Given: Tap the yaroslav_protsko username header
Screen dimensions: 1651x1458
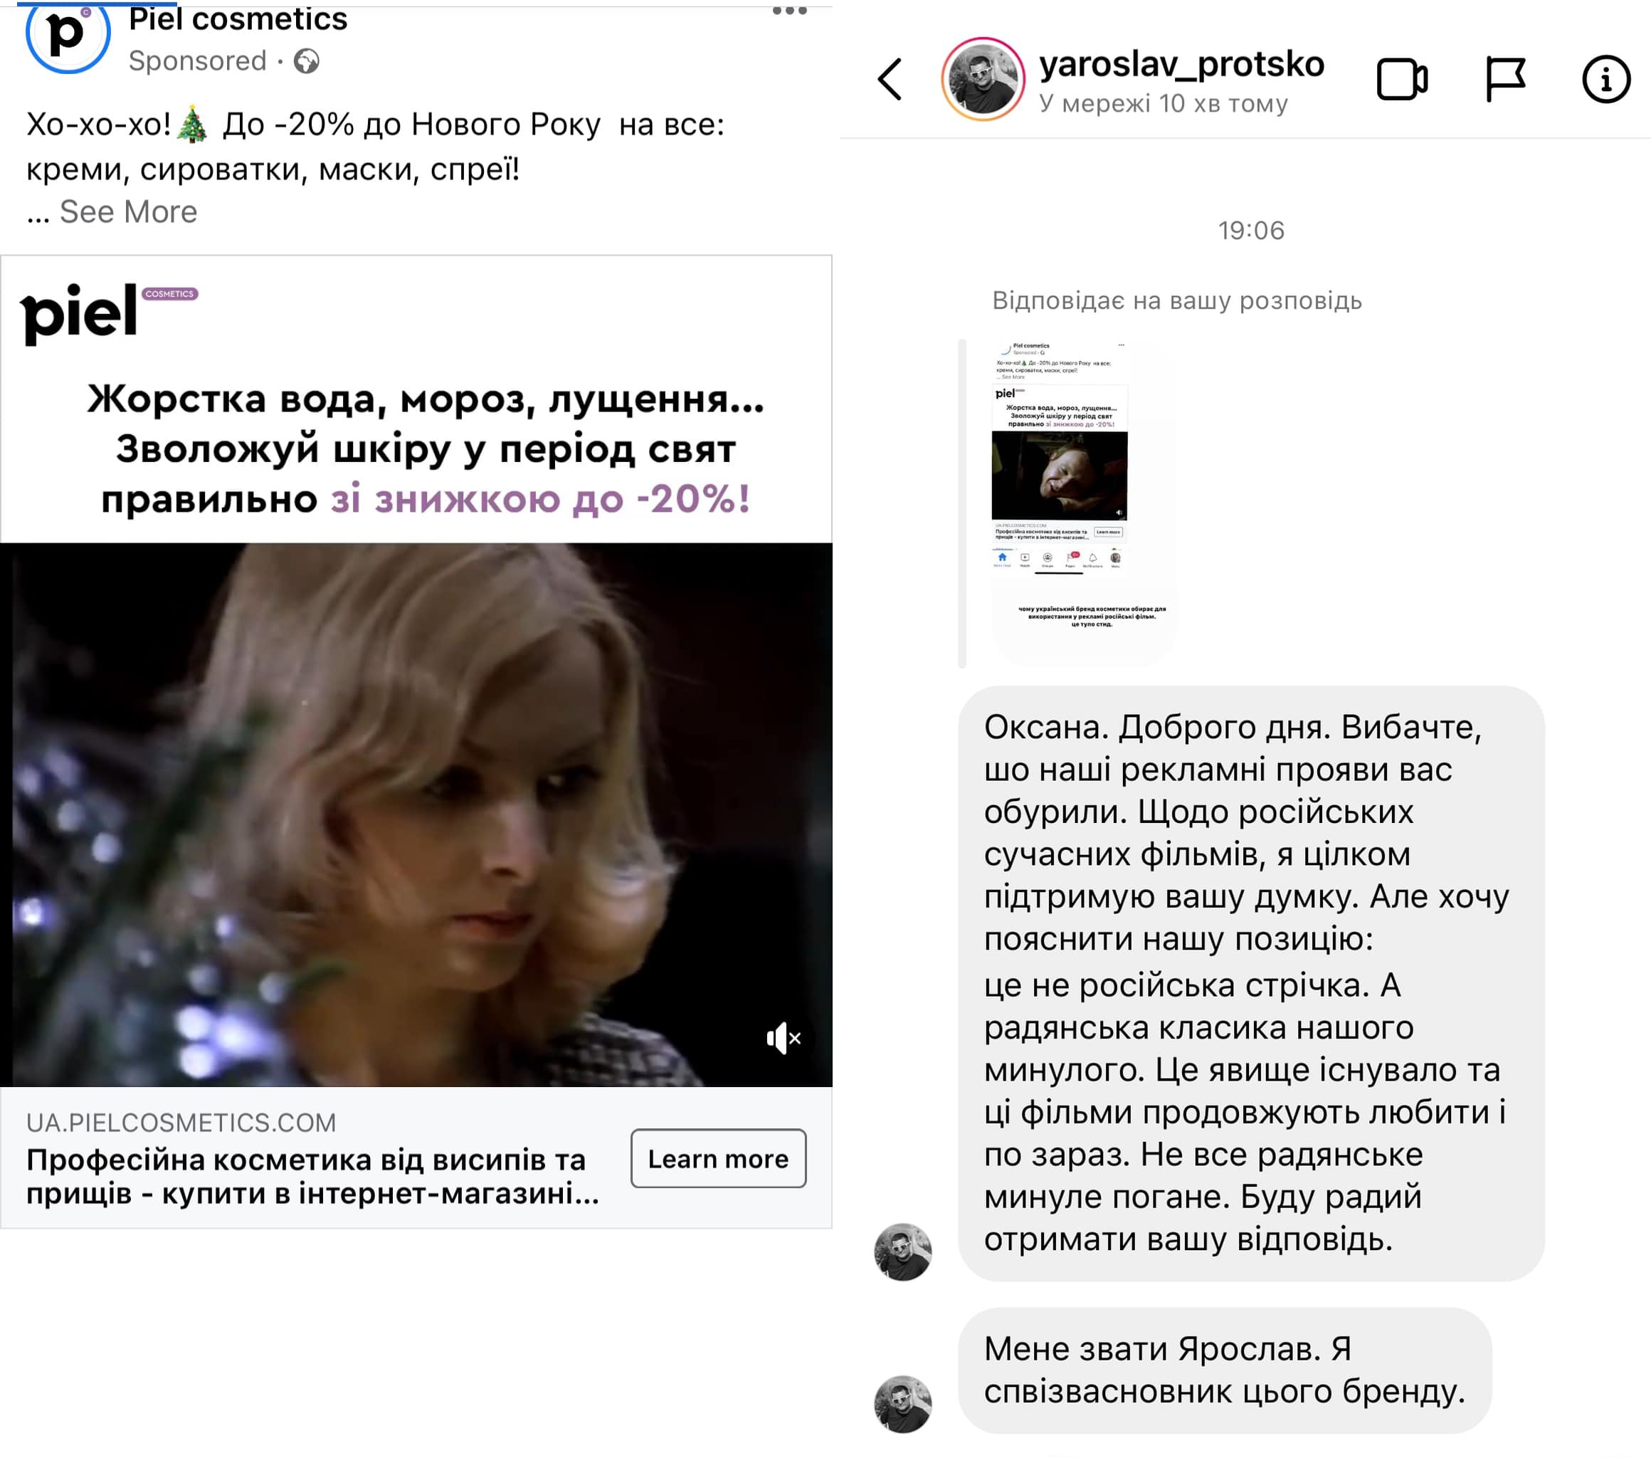Looking at the screenshot, I should pos(1182,65).
